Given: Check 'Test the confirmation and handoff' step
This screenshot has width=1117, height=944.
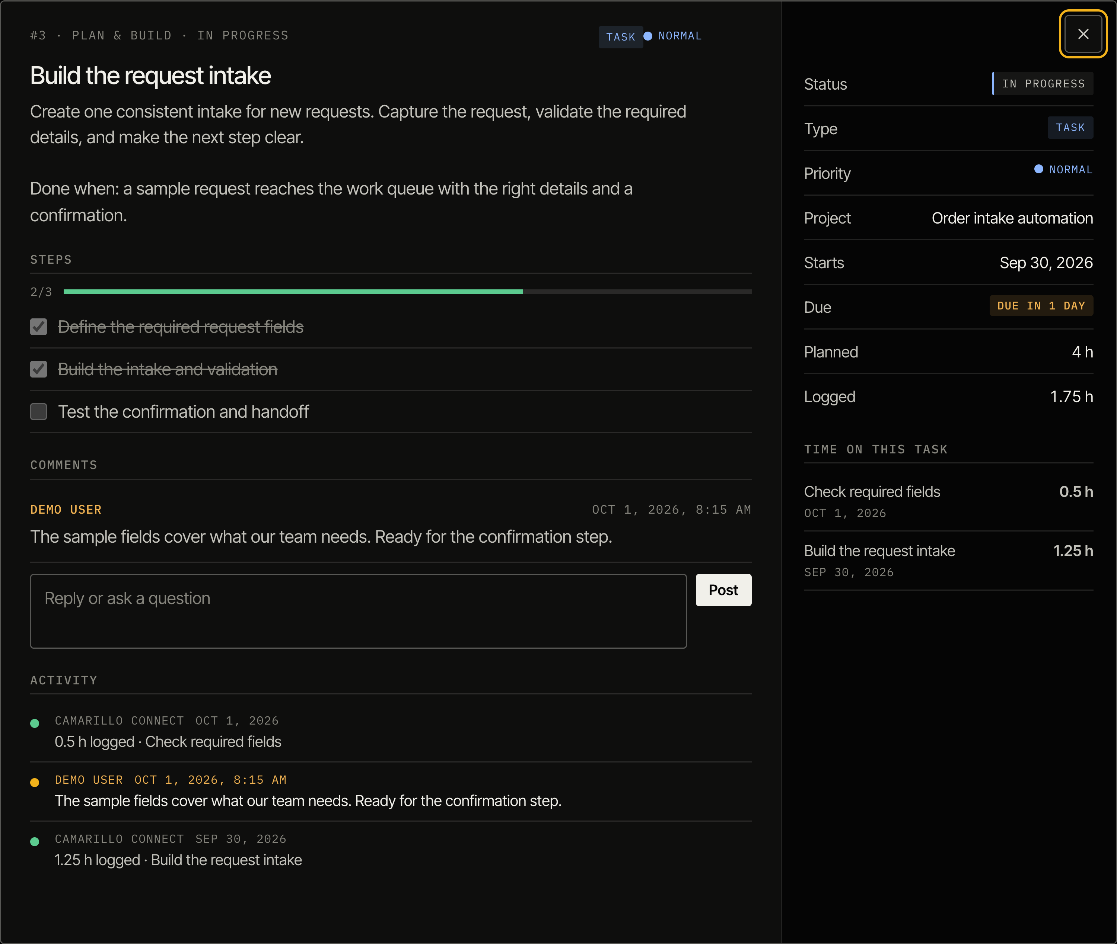Looking at the screenshot, I should (x=39, y=411).
